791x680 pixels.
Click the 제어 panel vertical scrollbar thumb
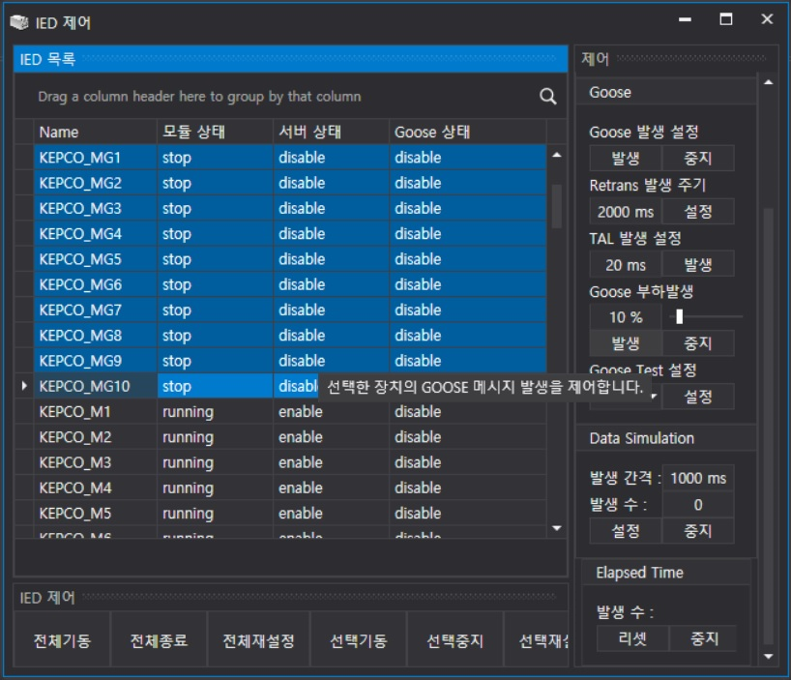(769, 427)
